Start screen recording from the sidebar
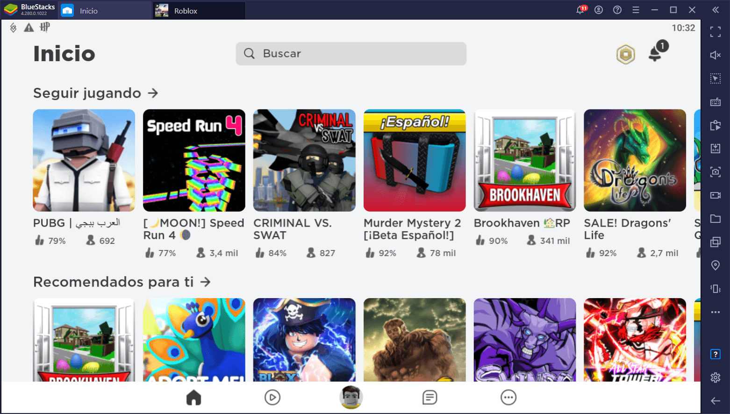The height and width of the screenshot is (414, 730). pyautogui.click(x=716, y=195)
